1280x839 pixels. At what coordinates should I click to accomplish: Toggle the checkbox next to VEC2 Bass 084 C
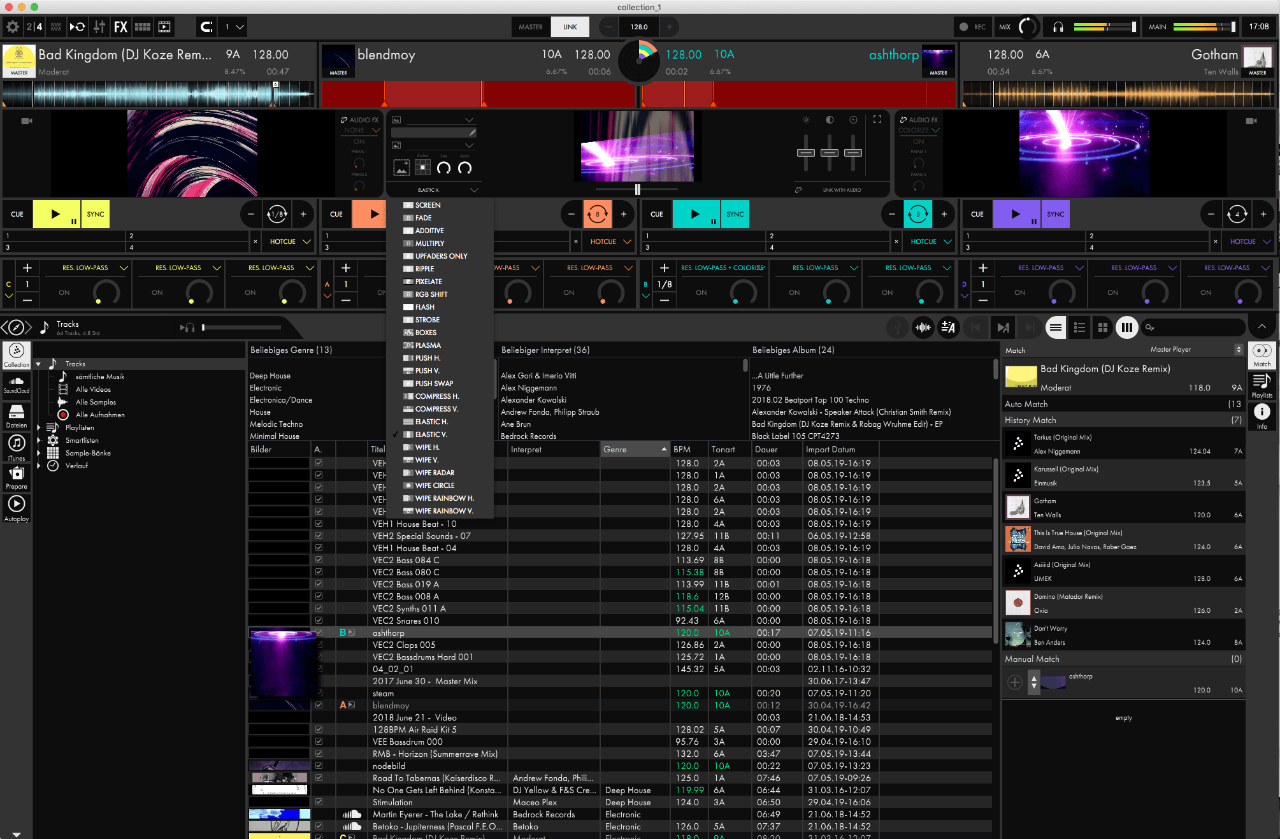pyautogui.click(x=319, y=560)
